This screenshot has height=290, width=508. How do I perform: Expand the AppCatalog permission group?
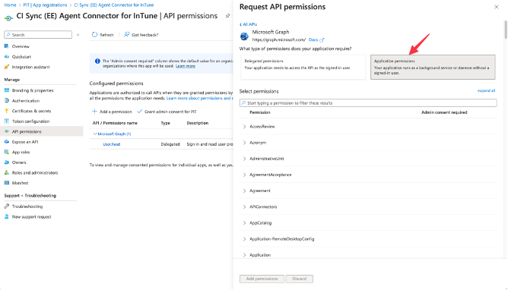pyautogui.click(x=244, y=222)
